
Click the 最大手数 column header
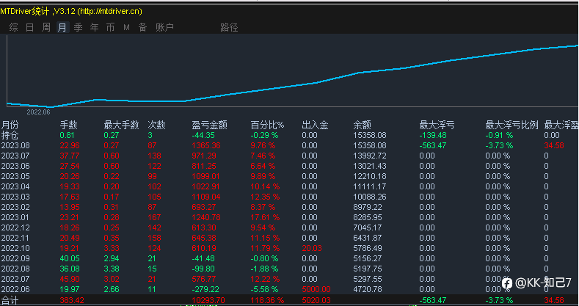pos(121,125)
